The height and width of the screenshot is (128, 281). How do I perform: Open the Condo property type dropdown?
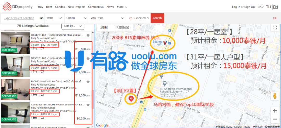pos(76,18)
